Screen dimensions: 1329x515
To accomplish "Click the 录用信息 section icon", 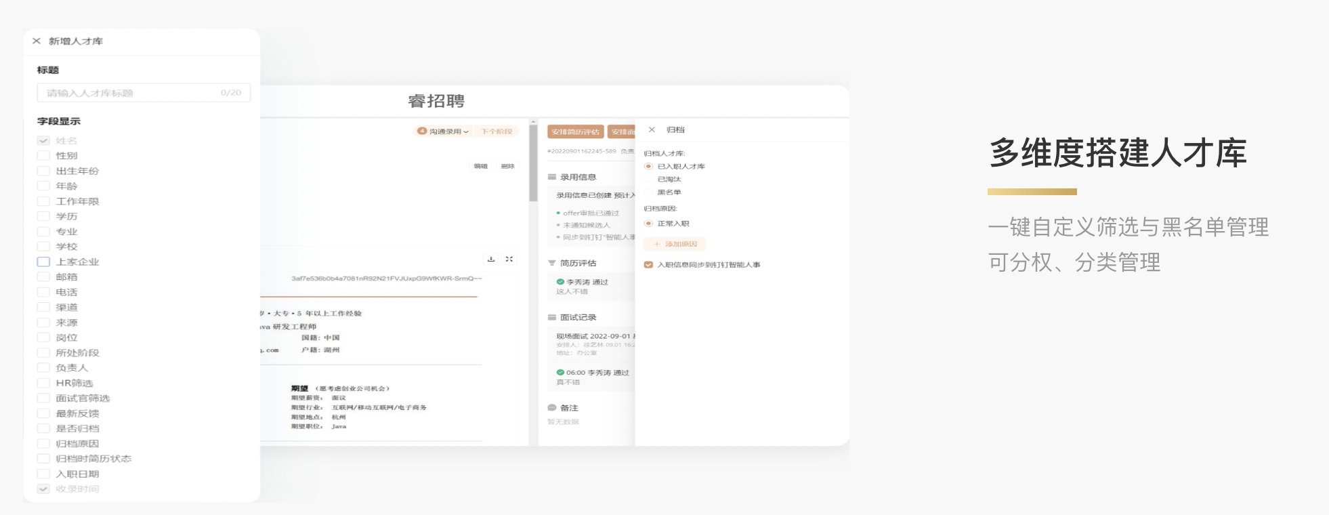I will 552,177.
